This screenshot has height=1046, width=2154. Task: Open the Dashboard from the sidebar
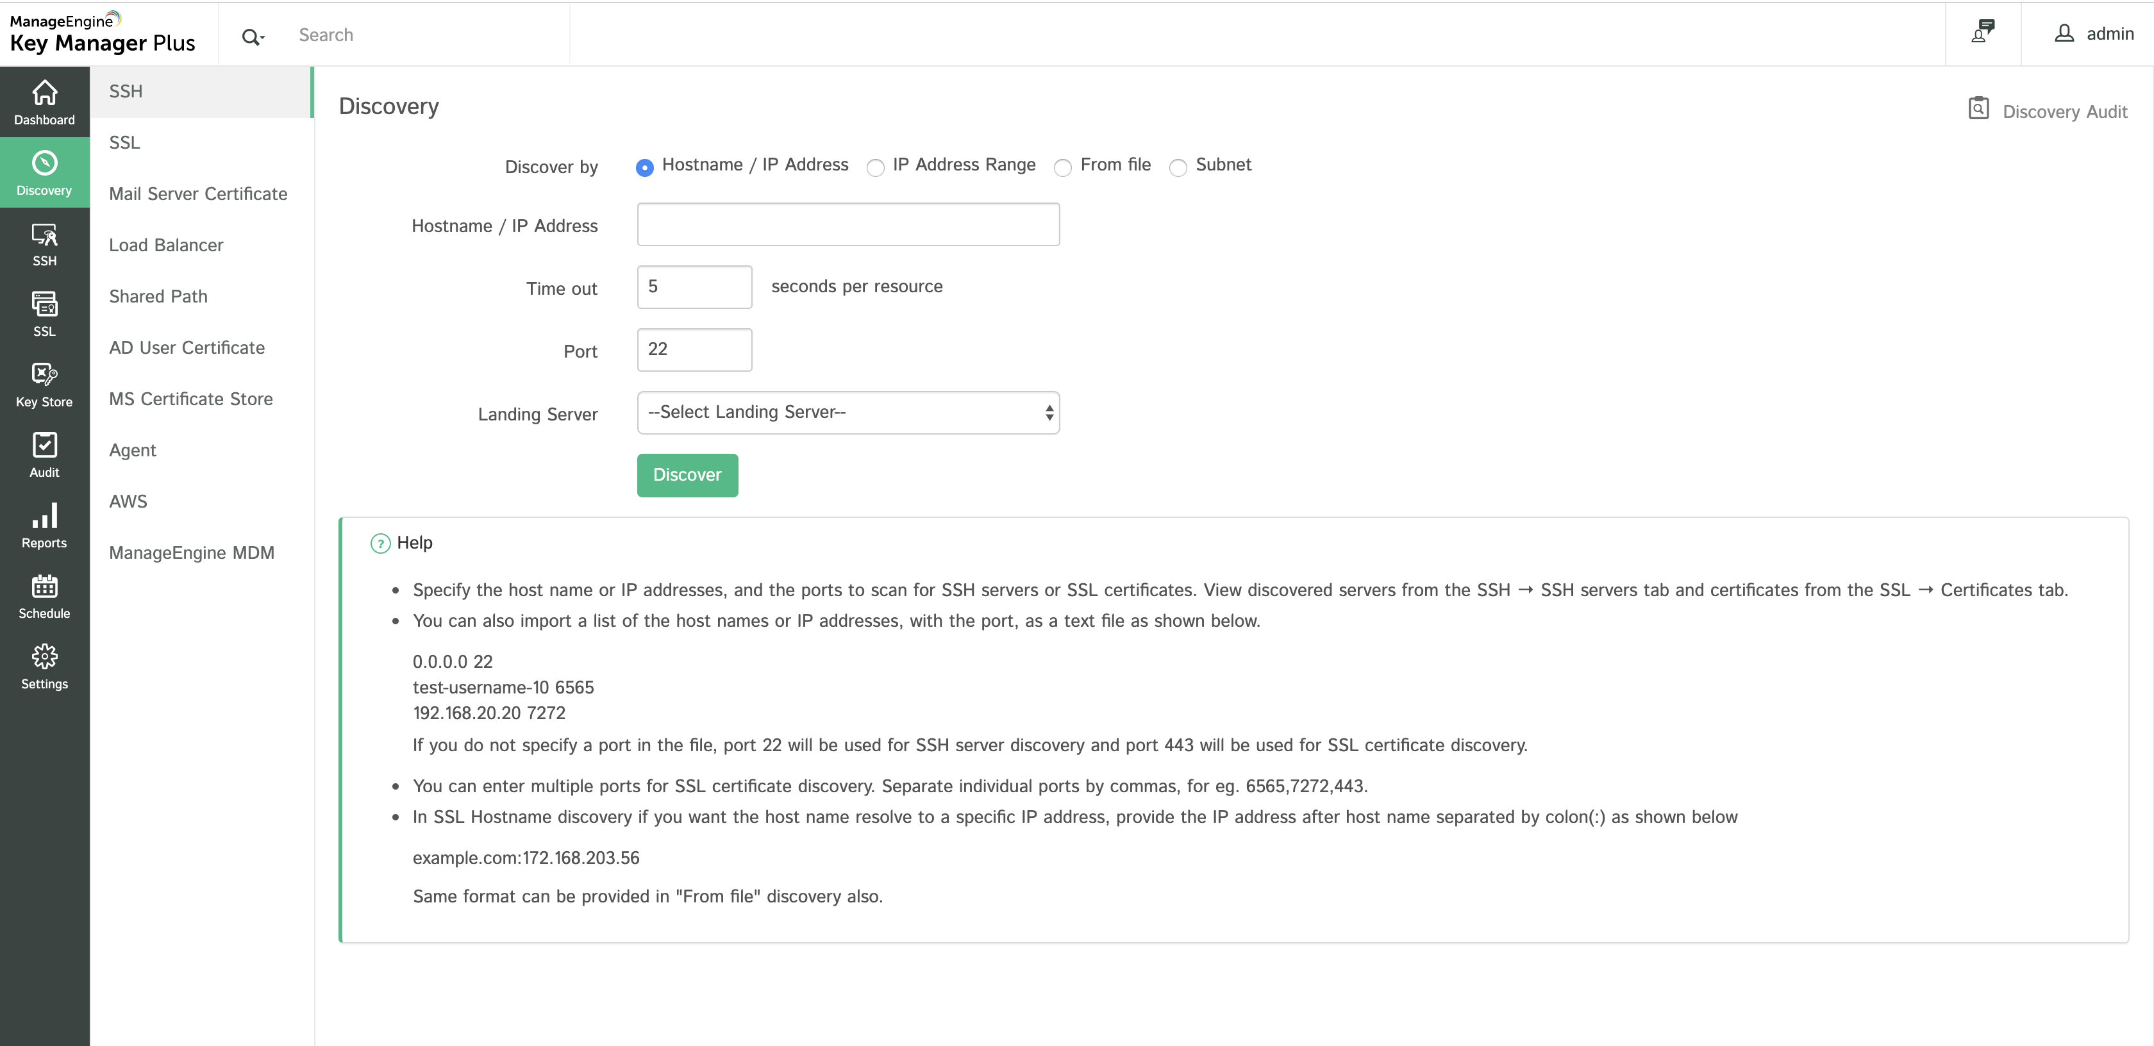click(x=44, y=102)
